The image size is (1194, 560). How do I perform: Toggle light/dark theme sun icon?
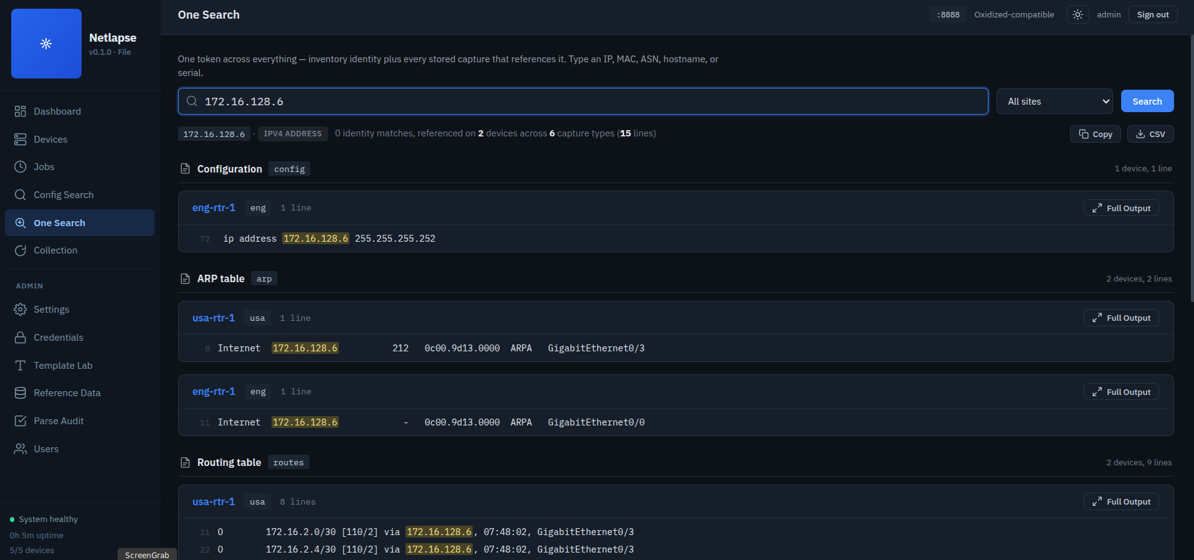1078,14
